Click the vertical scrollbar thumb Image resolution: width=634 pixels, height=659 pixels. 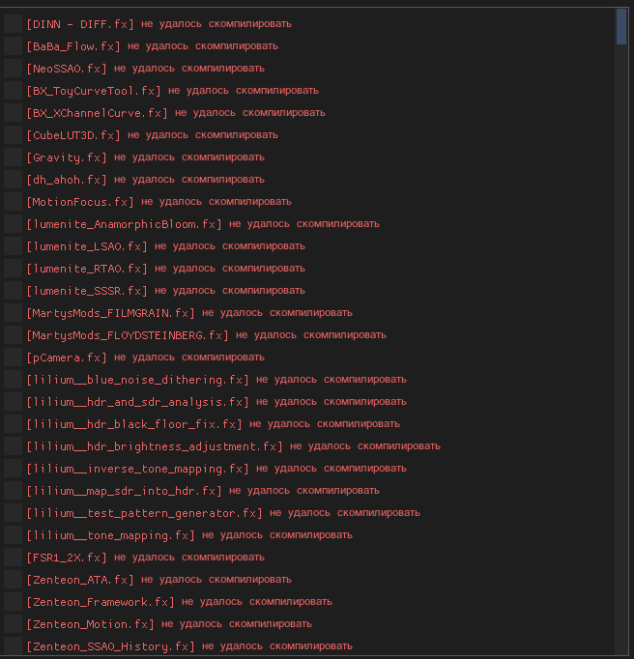(621, 26)
